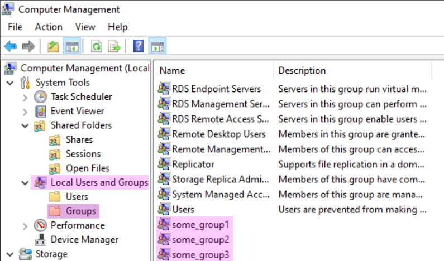The width and height of the screenshot is (444, 261).
Task: Toggle the Show/Hide Action Pane button
Action: click(x=157, y=46)
